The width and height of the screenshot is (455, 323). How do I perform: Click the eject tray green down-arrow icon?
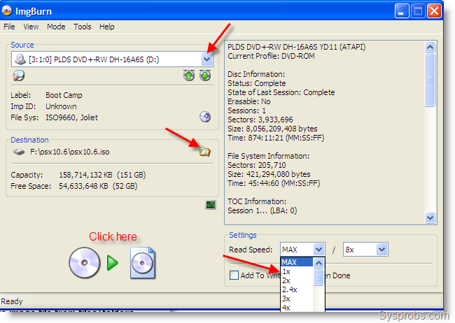coord(205,76)
